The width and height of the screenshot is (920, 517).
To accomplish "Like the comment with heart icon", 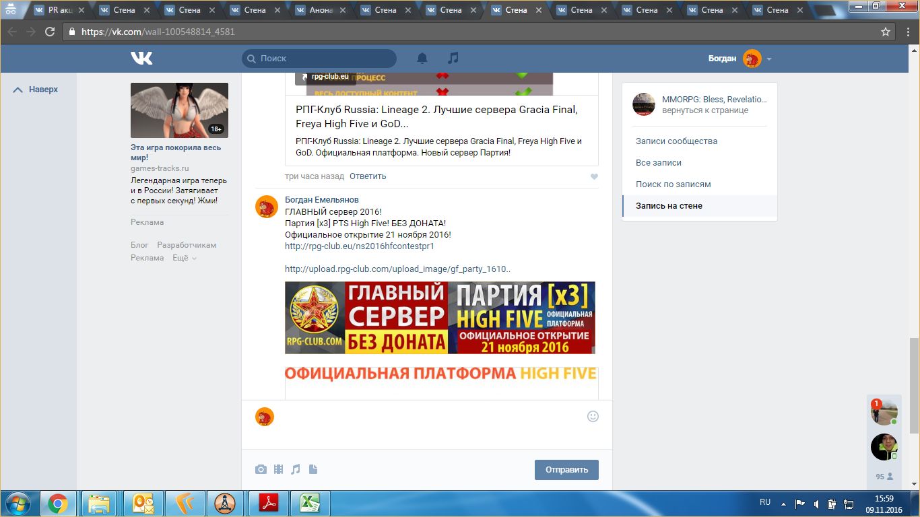I will [x=594, y=177].
